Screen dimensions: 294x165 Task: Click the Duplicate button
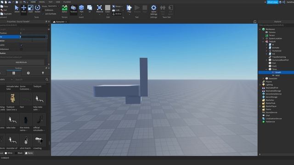tap(6, 14)
